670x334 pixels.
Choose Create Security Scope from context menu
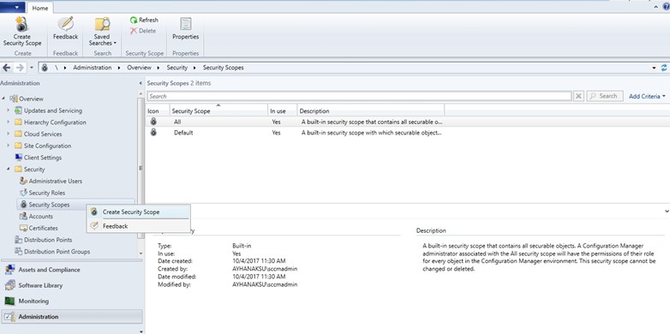(139, 212)
